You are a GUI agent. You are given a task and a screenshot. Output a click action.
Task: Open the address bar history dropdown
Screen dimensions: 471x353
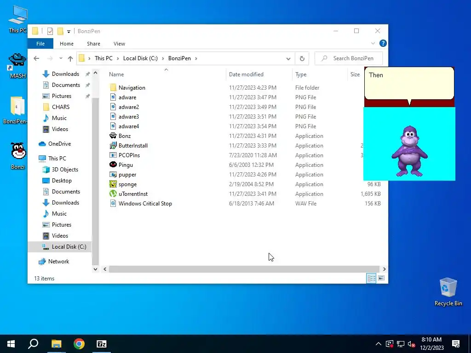coord(288,58)
